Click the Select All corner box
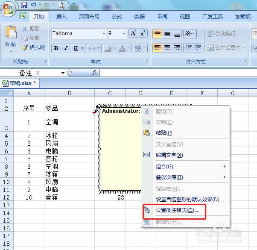 point(6,93)
